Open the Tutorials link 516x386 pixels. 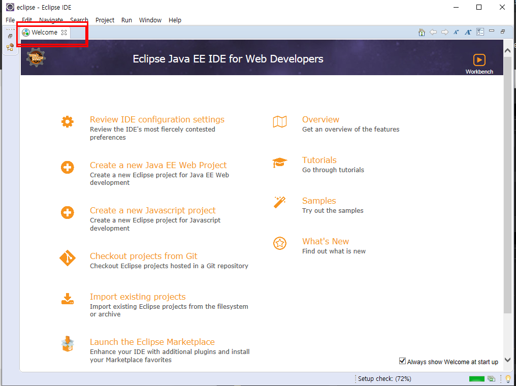click(319, 160)
